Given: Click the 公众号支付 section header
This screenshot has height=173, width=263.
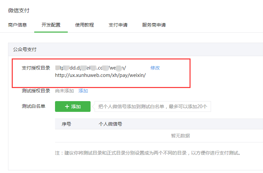Looking at the screenshot, I should pos(25,50).
